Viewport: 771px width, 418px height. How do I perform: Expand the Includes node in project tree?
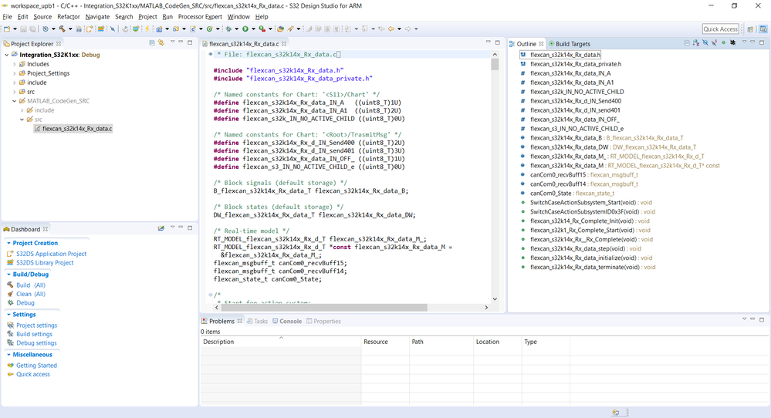click(x=14, y=64)
